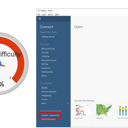Open the File menu
The width and height of the screenshot is (128, 128).
(39, 14)
